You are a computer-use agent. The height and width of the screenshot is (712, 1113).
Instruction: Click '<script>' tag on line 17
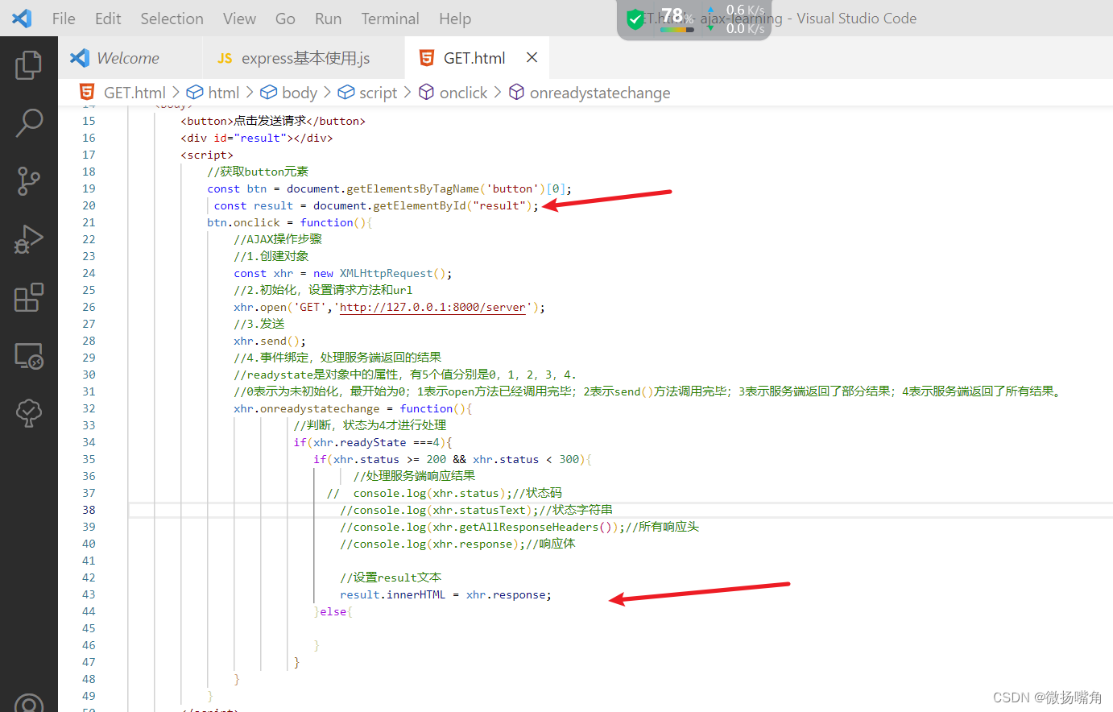click(207, 155)
